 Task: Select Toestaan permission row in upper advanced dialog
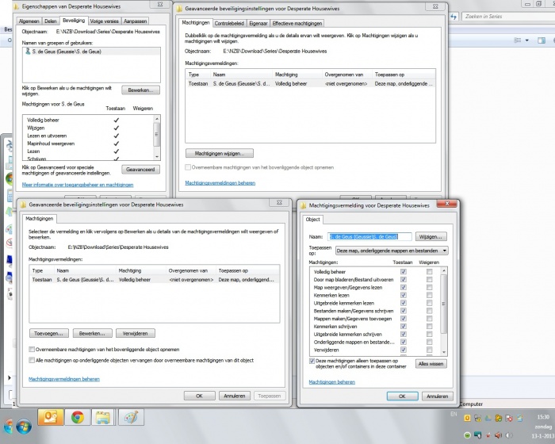point(310,83)
